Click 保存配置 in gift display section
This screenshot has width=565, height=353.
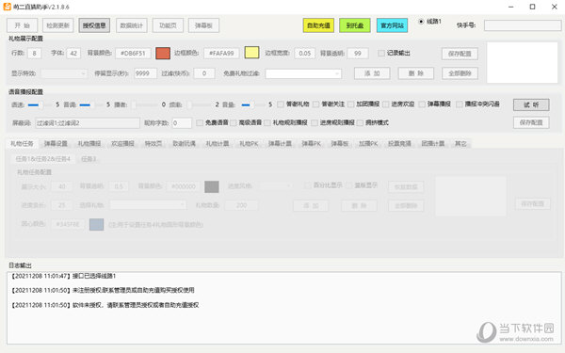460,54
